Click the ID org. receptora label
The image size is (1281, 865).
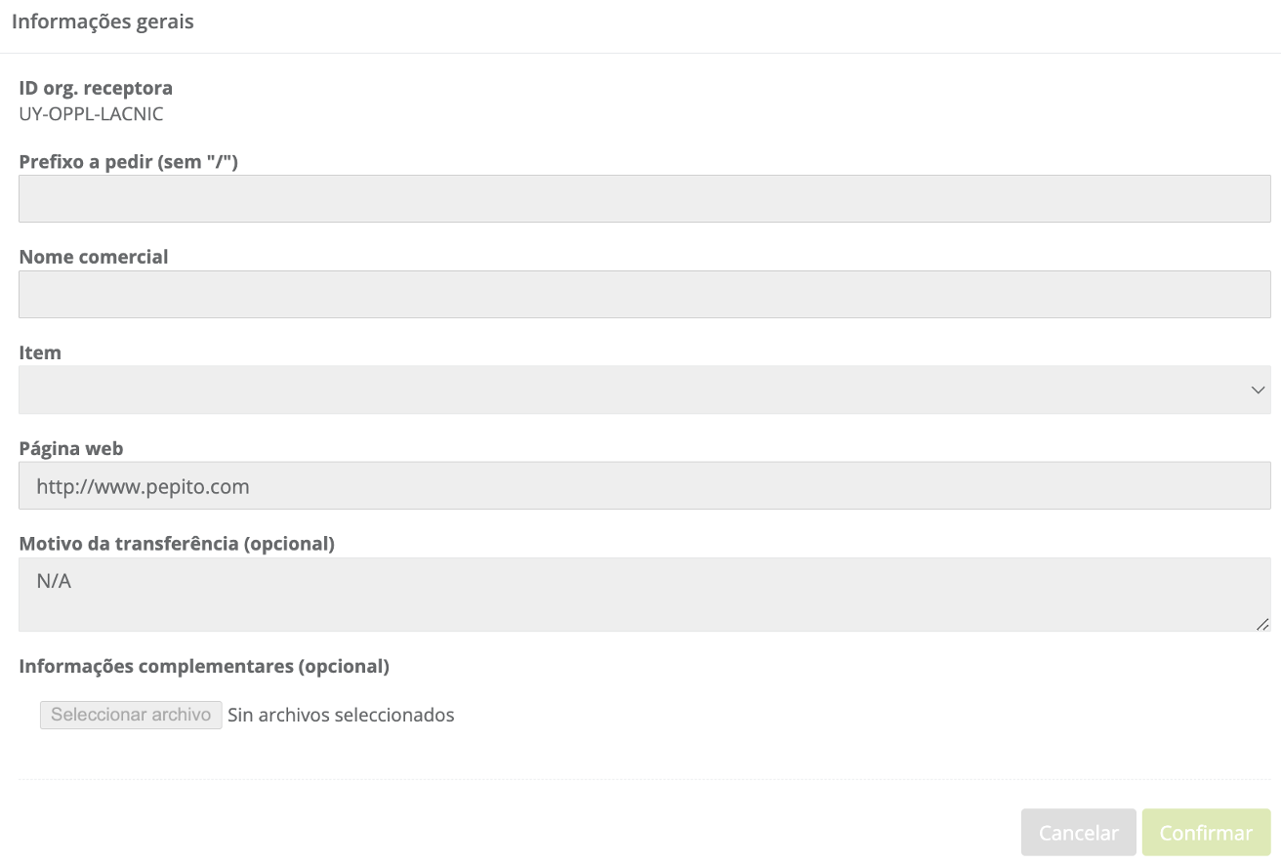click(96, 88)
